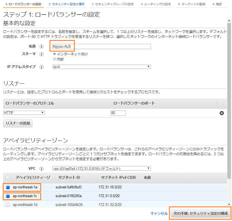Click the 名前 column header in subnet table
Screen dimensions: 232x221
pyautogui.click(x=147, y=178)
